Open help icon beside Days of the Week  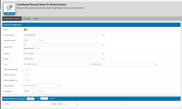coord(60,86)
